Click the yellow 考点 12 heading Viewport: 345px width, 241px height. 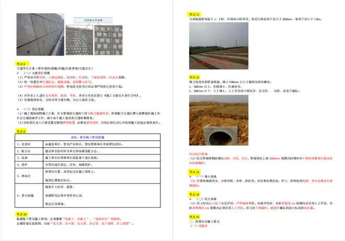tap(193, 77)
